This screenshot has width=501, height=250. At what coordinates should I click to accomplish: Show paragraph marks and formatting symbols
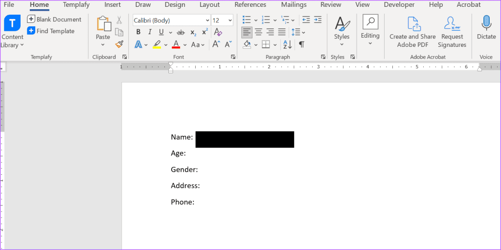coord(301,44)
